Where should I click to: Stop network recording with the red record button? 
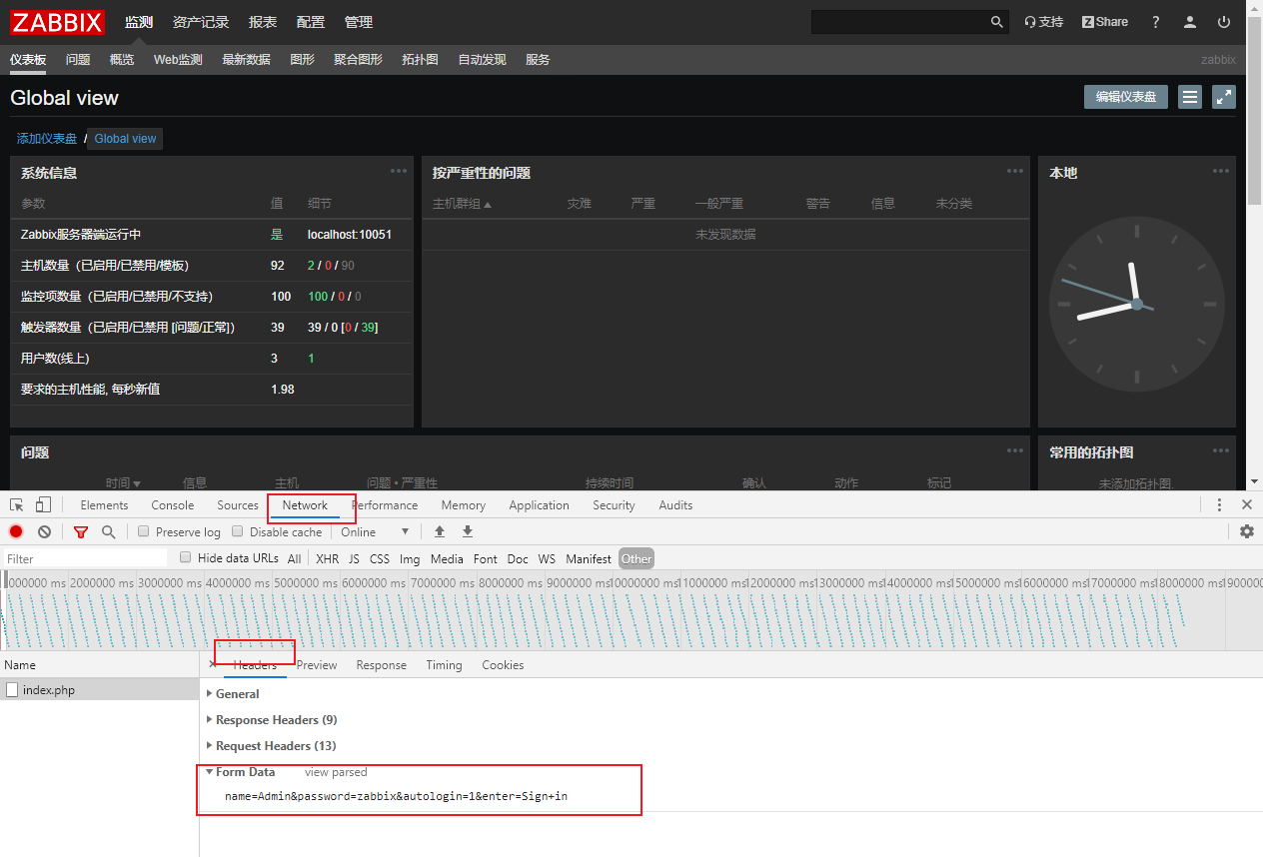tap(15, 531)
